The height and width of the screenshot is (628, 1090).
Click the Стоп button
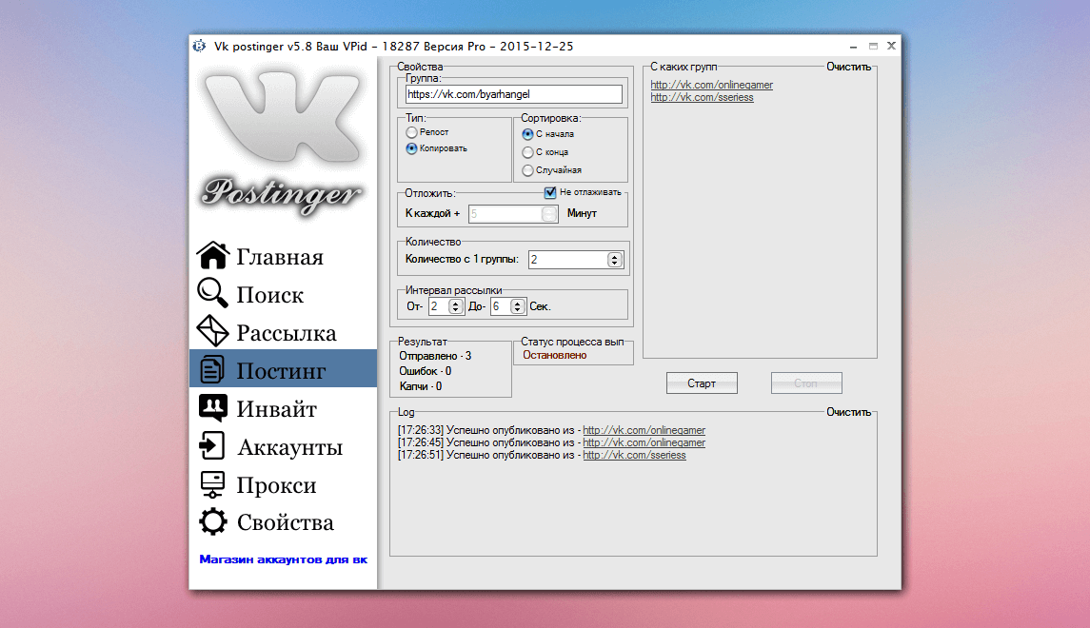(x=806, y=383)
